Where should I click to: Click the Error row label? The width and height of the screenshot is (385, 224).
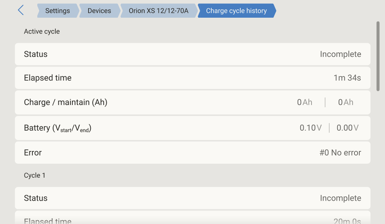point(33,152)
